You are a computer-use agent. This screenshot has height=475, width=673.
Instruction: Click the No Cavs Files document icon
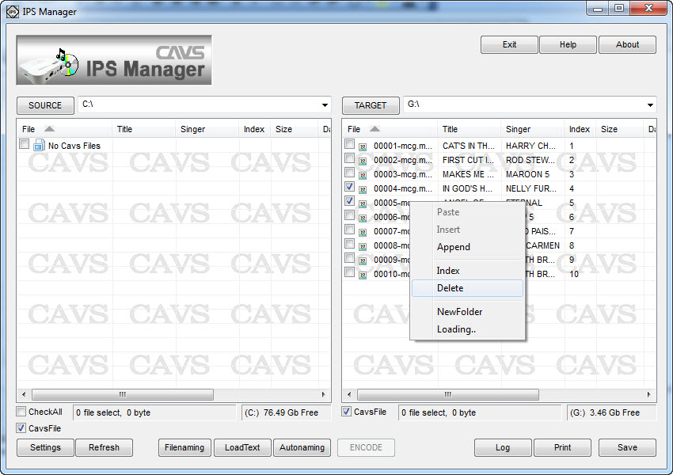click(39, 145)
